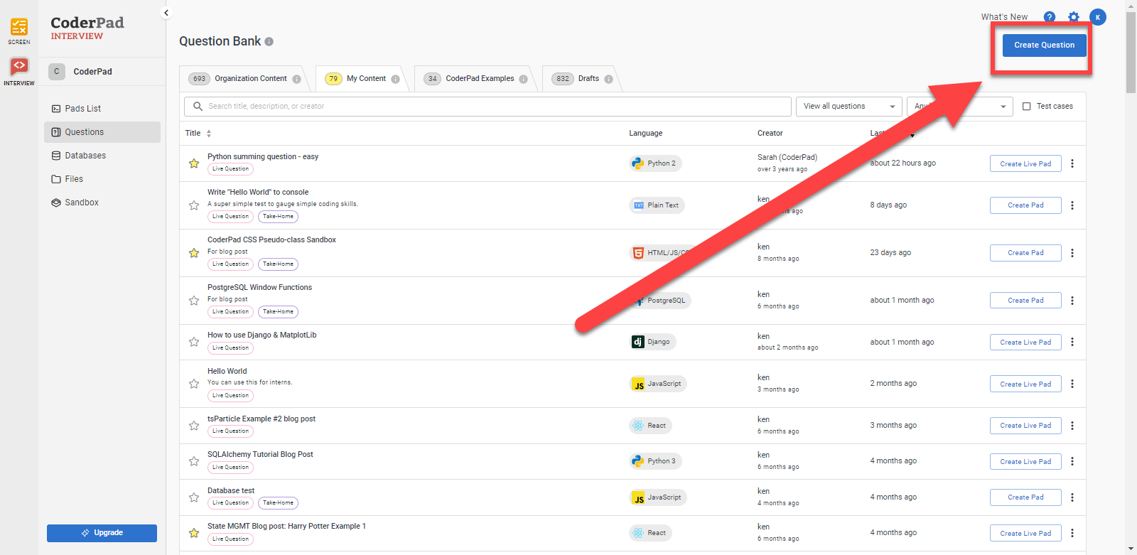
Task: Open the help question mark icon
Action: 1049,17
